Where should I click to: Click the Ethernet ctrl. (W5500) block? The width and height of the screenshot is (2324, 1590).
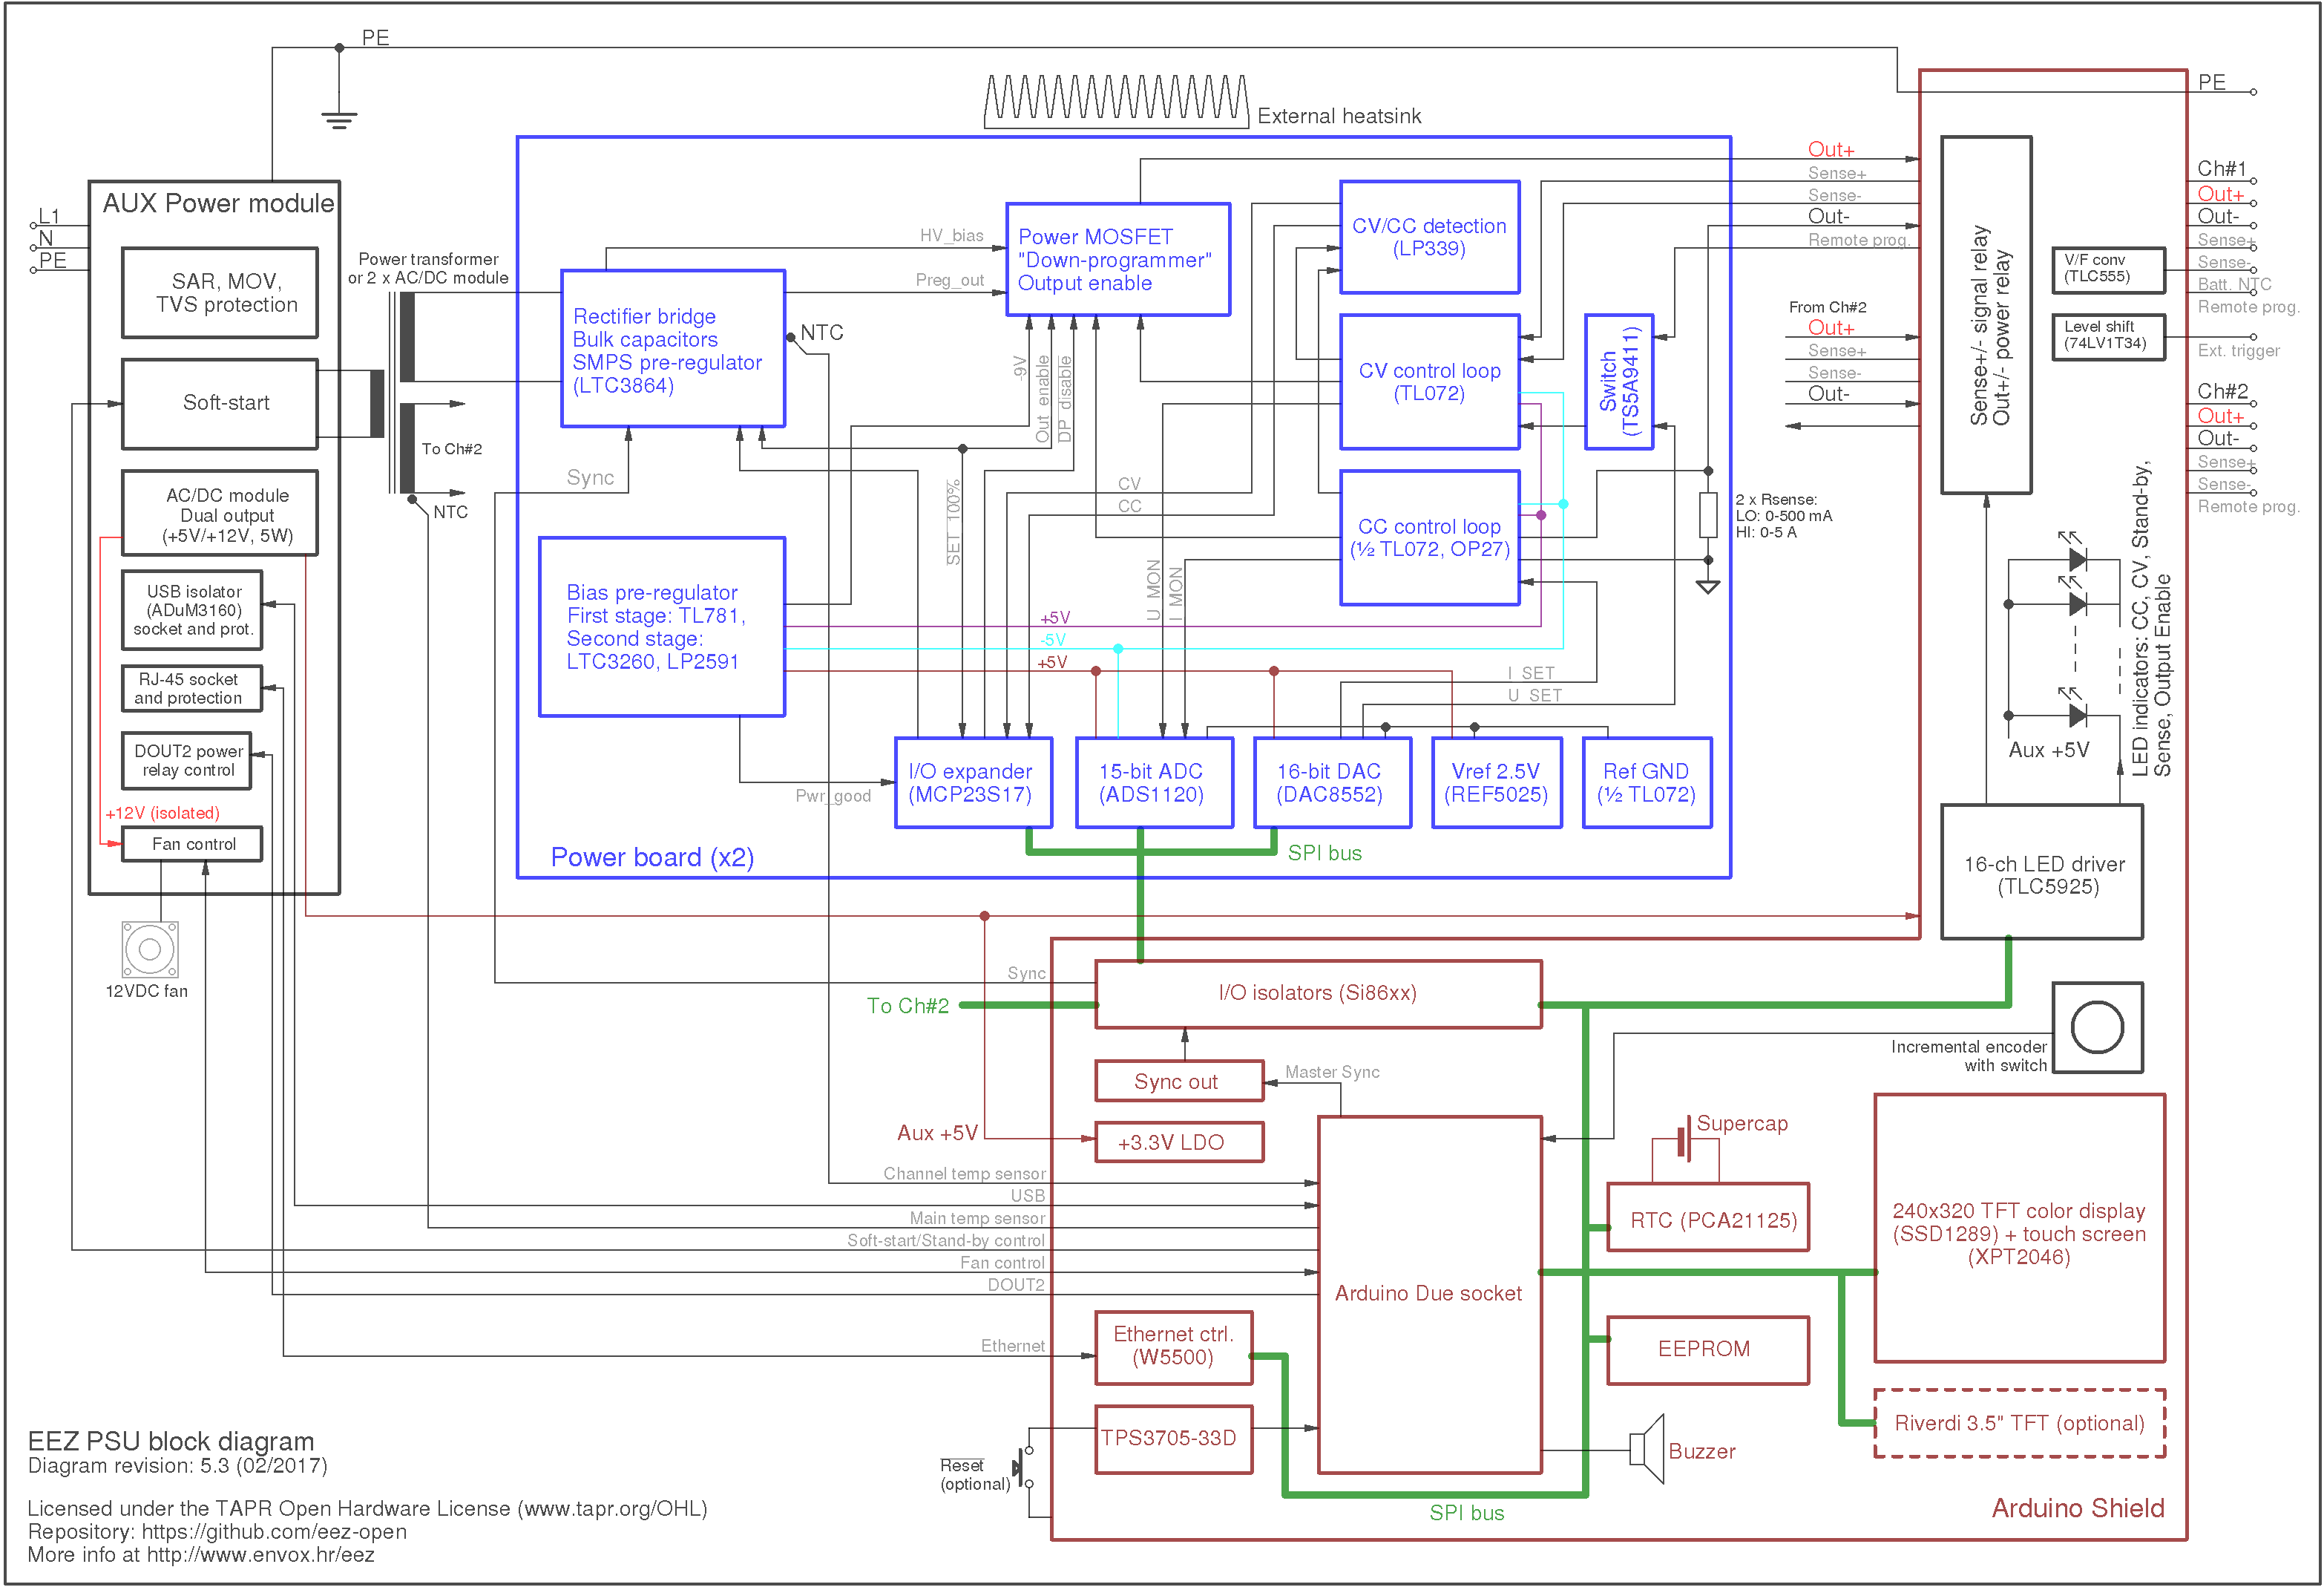pos(1173,1347)
